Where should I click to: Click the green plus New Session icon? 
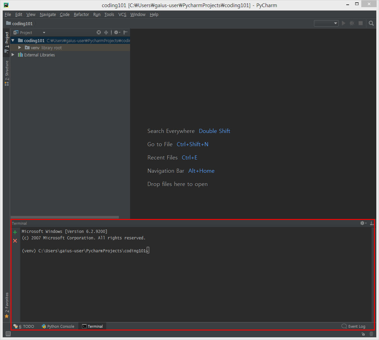15,232
